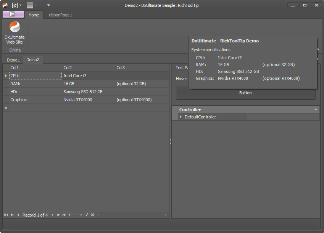Click the (optional 32 GB) grid cell
This screenshot has width=324, height=233.
tap(142, 84)
